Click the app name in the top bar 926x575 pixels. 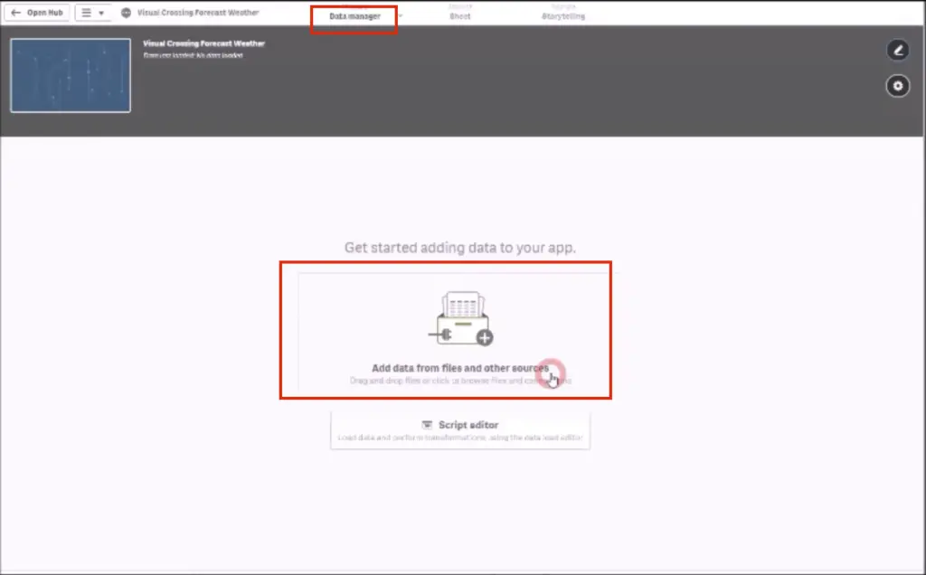[197, 13]
